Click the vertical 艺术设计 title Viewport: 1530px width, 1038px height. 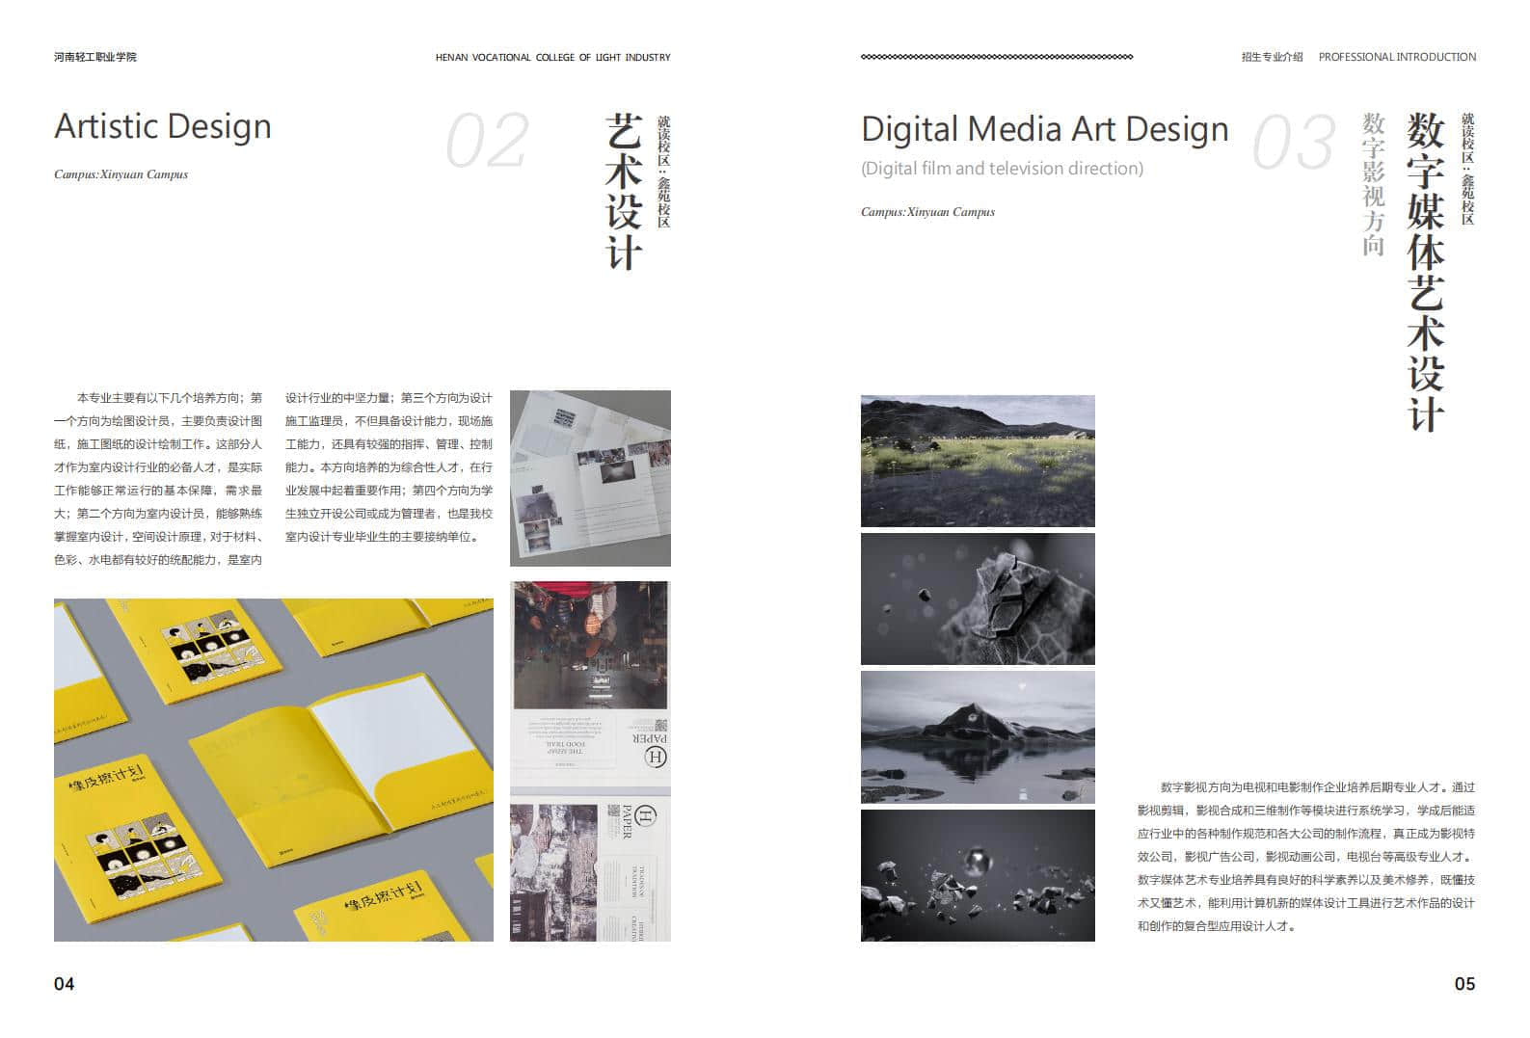click(623, 192)
